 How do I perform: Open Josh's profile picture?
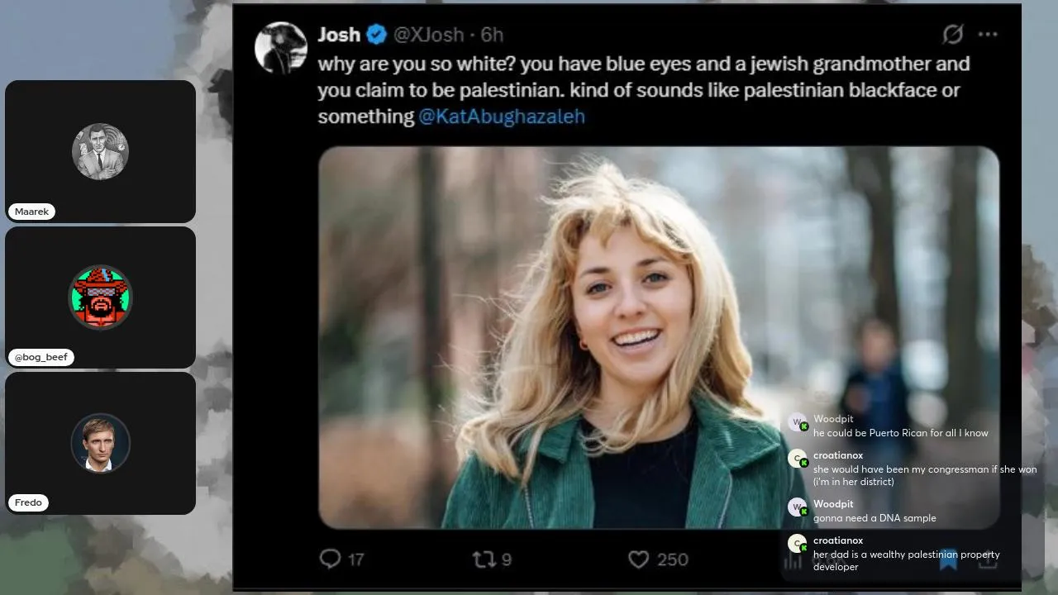(x=281, y=48)
